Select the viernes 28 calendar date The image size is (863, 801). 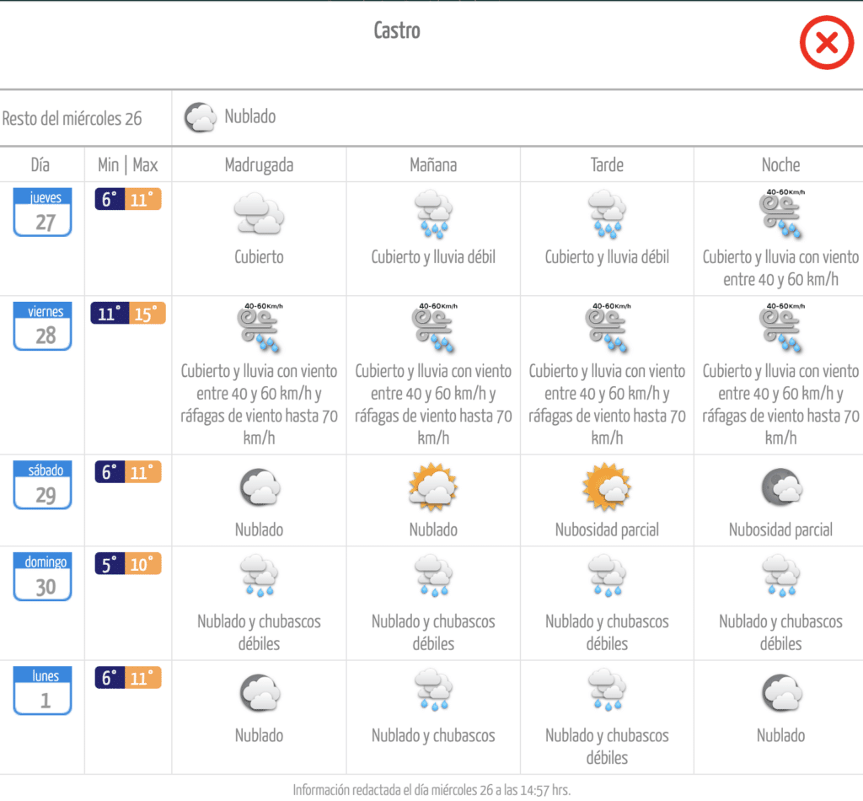tap(43, 326)
